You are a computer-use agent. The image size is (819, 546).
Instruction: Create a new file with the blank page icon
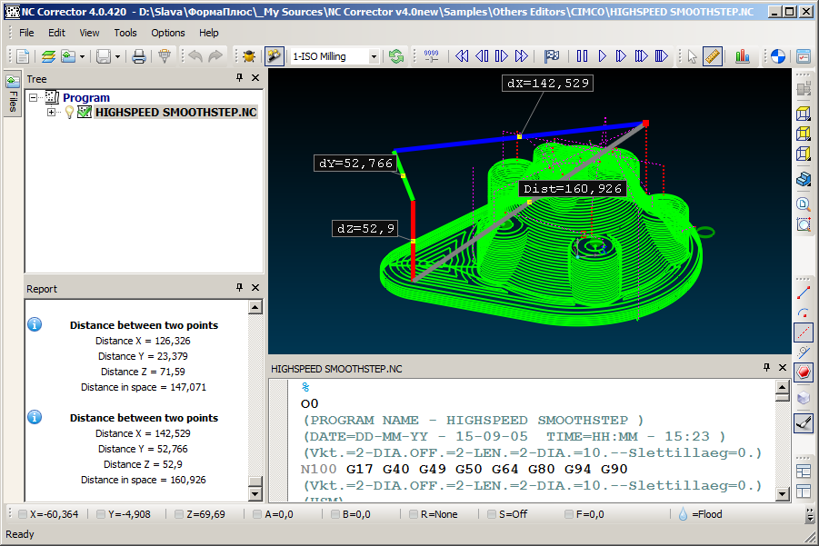click(23, 55)
